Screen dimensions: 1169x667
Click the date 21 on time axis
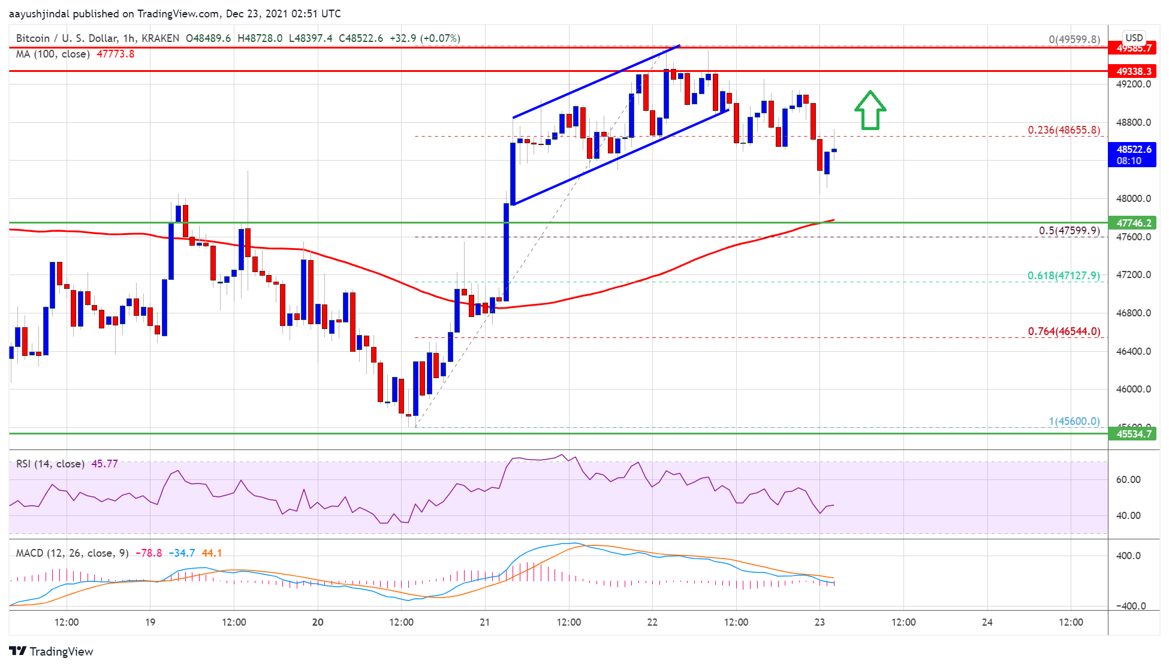484,622
